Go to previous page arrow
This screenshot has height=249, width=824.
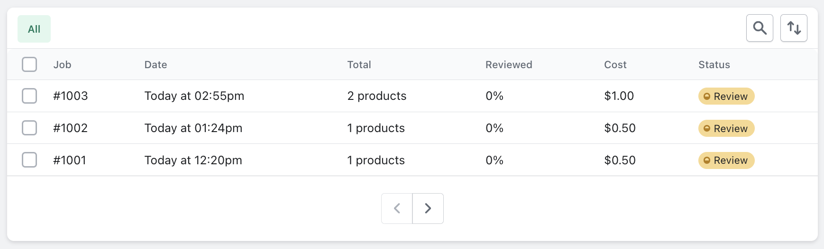[397, 208]
